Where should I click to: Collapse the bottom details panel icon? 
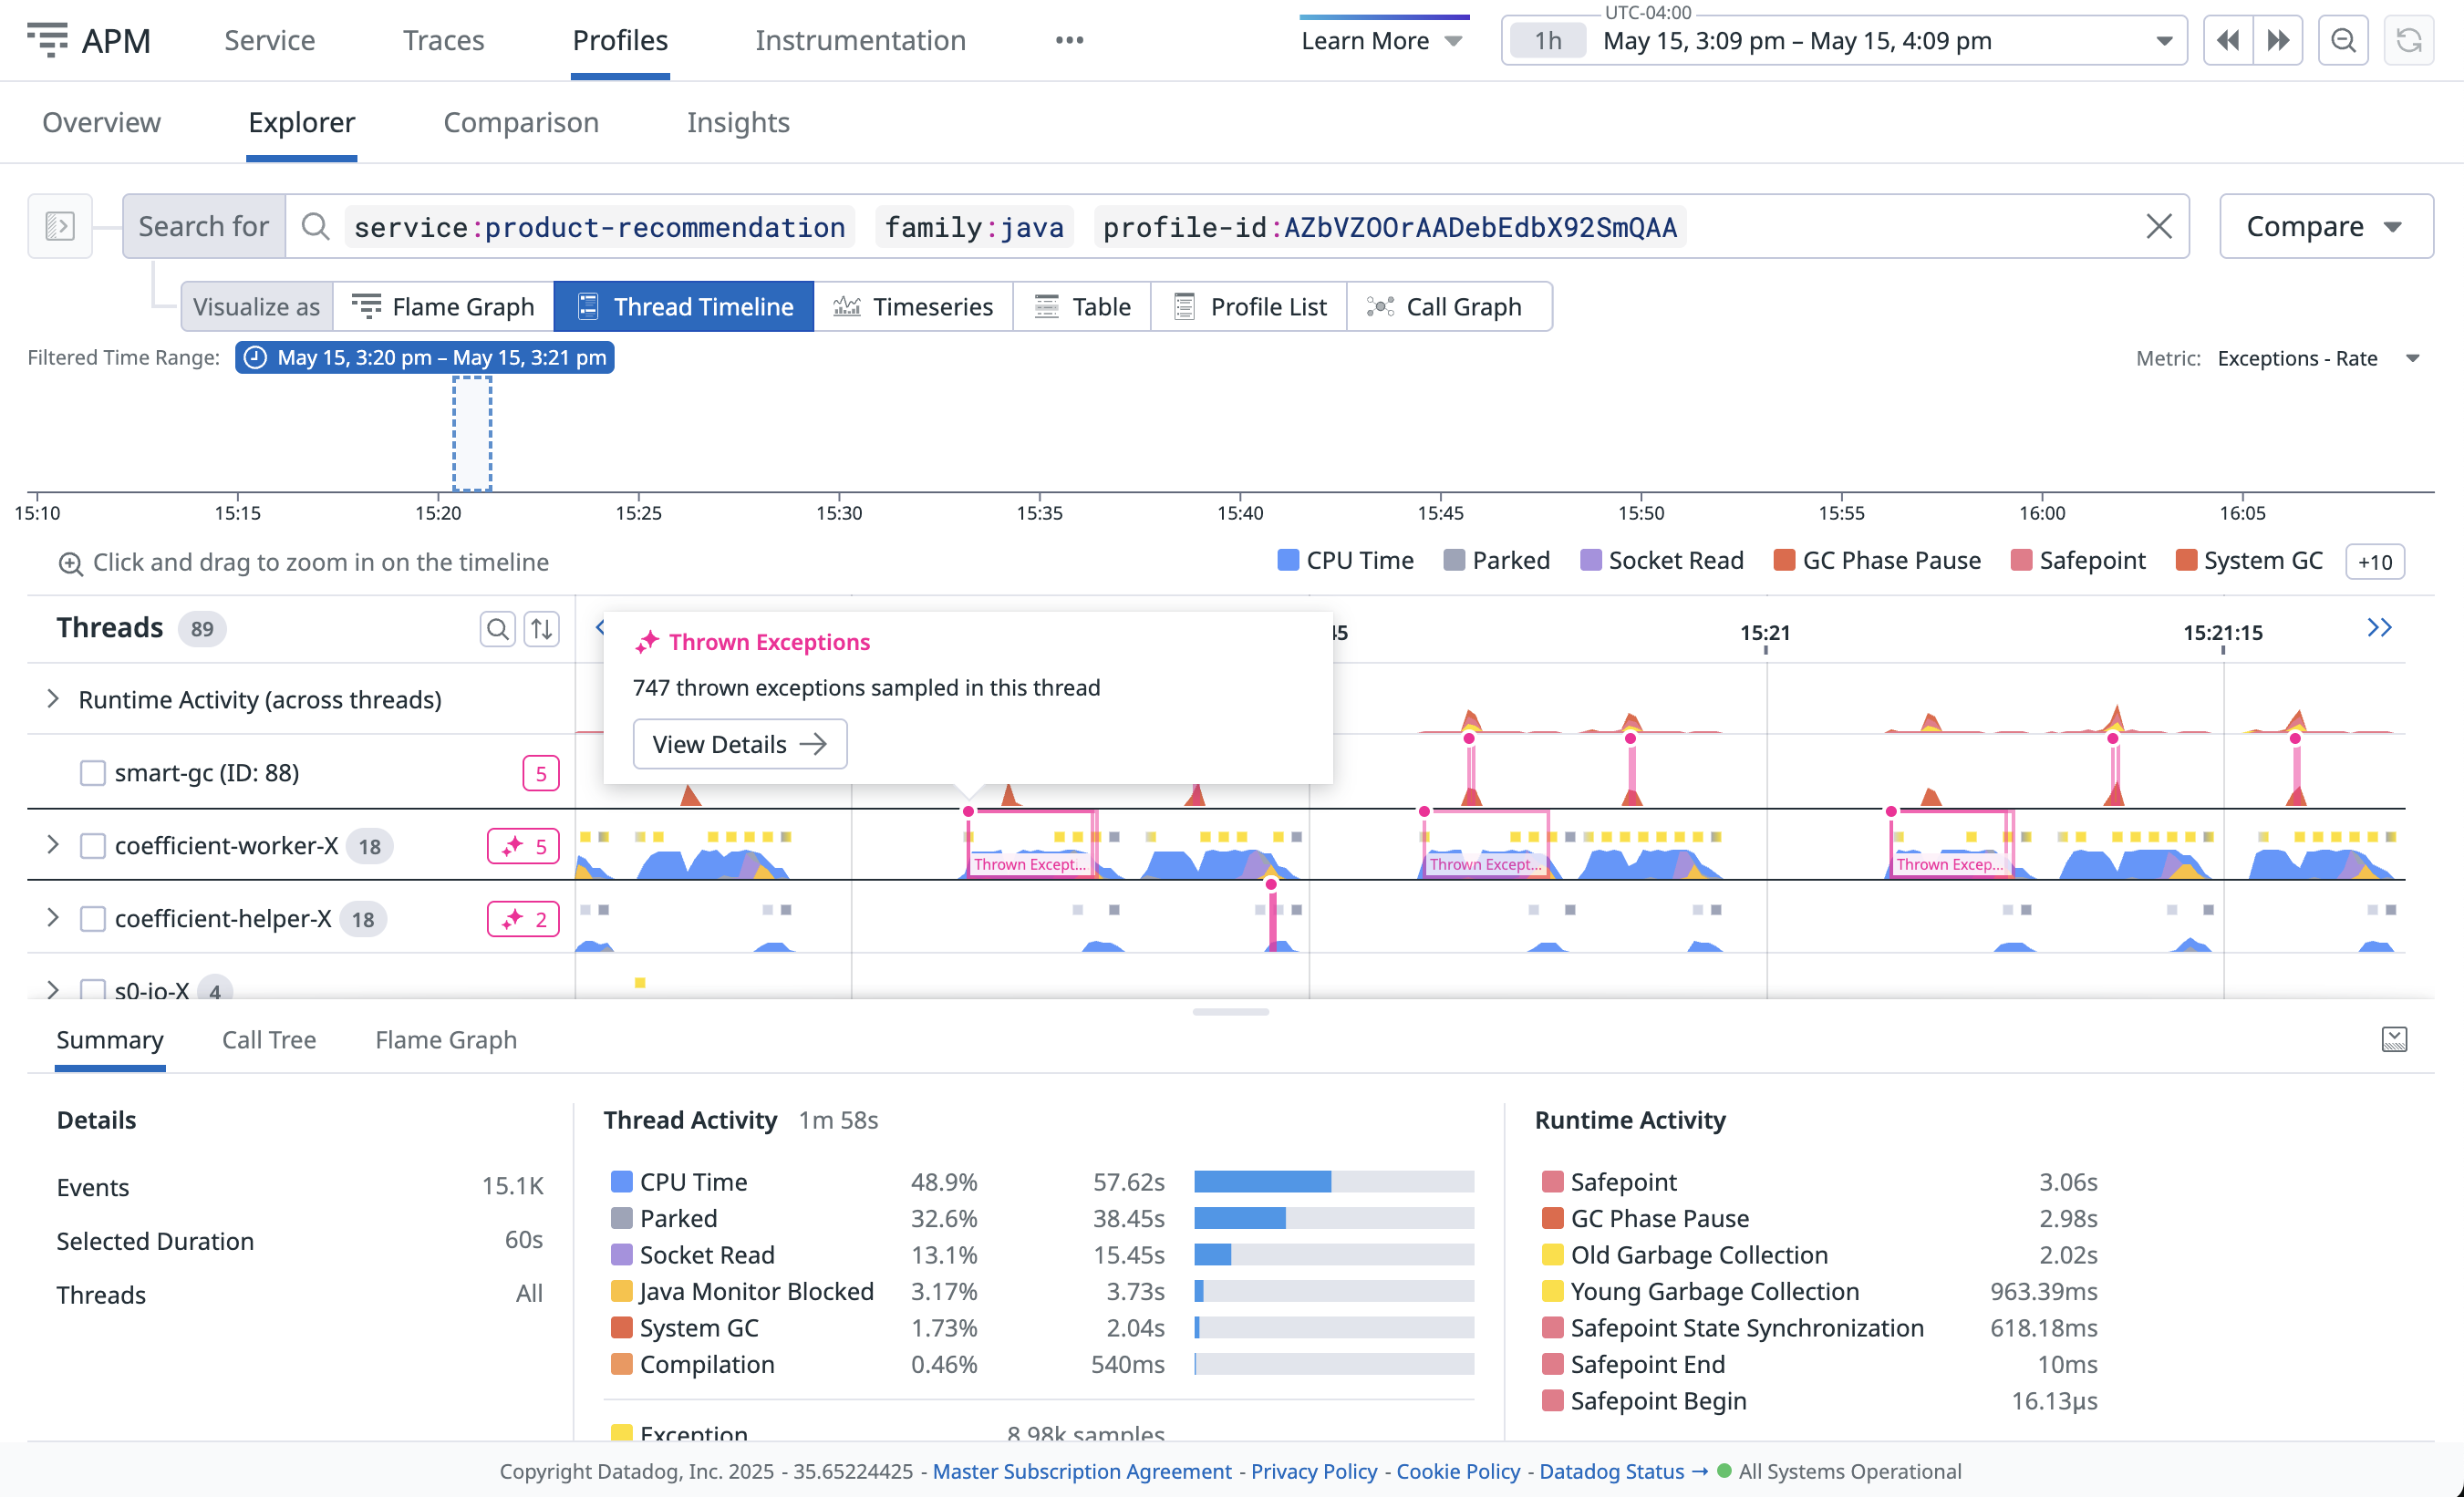click(x=2394, y=1040)
